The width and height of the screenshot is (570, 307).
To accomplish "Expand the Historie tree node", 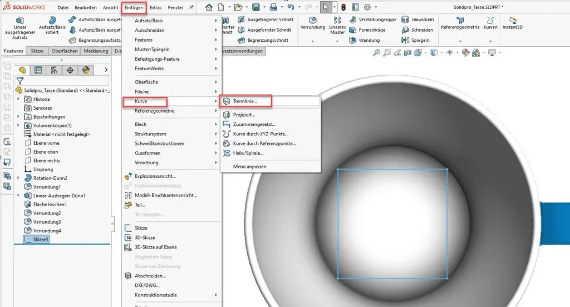I will tap(19, 99).
